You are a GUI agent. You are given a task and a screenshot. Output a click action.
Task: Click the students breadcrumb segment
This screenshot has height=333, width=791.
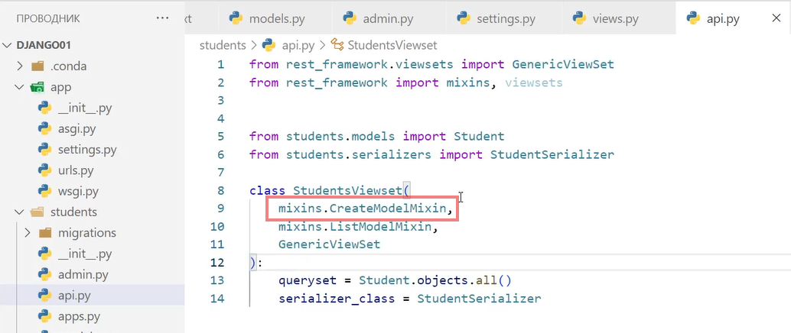pos(223,45)
